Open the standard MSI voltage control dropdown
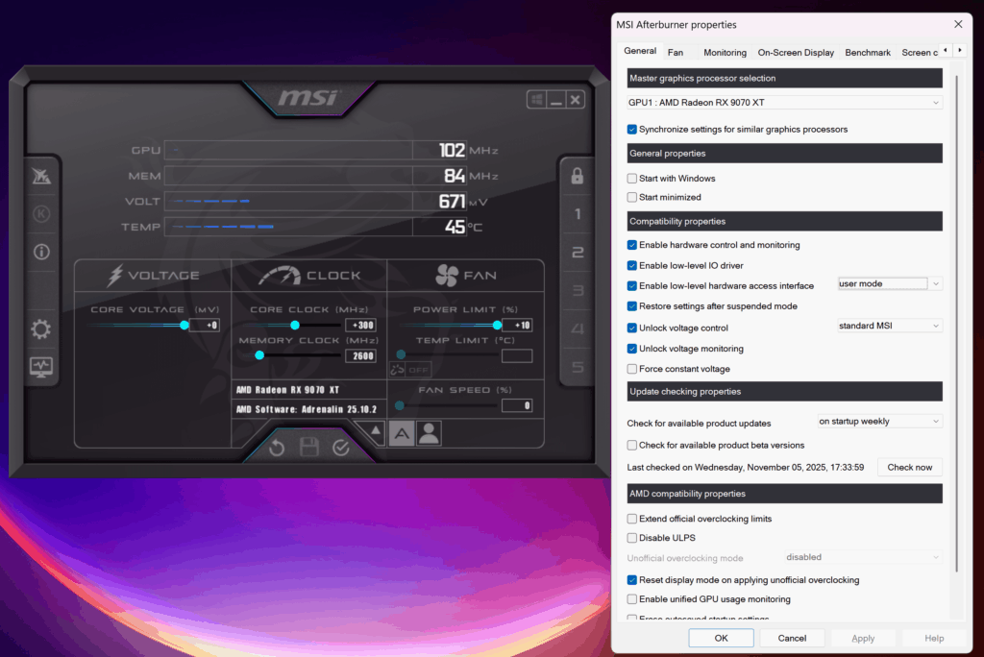The height and width of the screenshot is (657, 984). point(890,326)
